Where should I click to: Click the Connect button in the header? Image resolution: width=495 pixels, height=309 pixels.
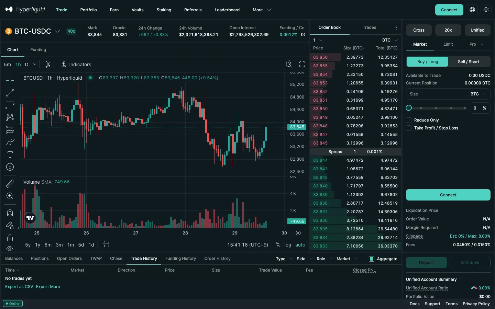[449, 10]
